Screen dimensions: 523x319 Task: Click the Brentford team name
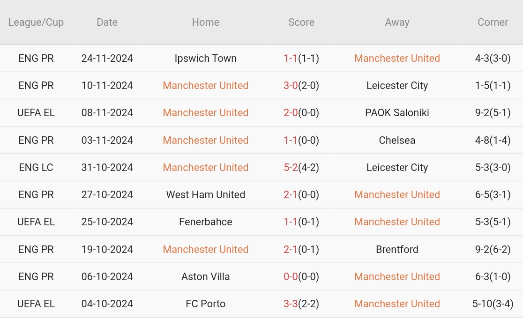point(397,249)
